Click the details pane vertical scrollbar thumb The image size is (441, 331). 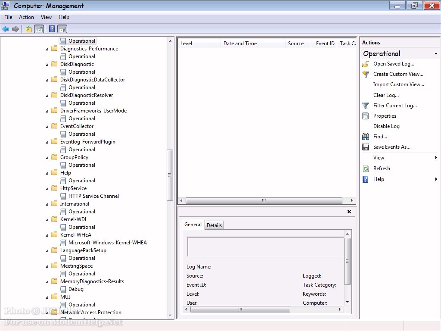click(x=348, y=261)
